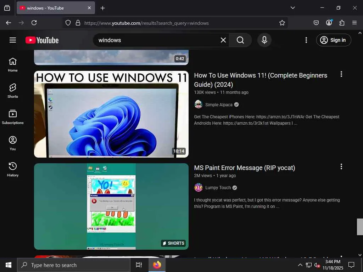363x272 pixels.
Task: Click the magnifier search button
Action: point(240,40)
